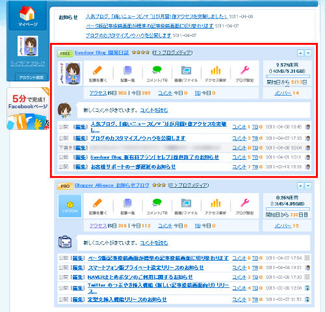Open article NAVERまとめボタンのご利用に関するお知らせ
325x312 pixels.
click(140, 277)
